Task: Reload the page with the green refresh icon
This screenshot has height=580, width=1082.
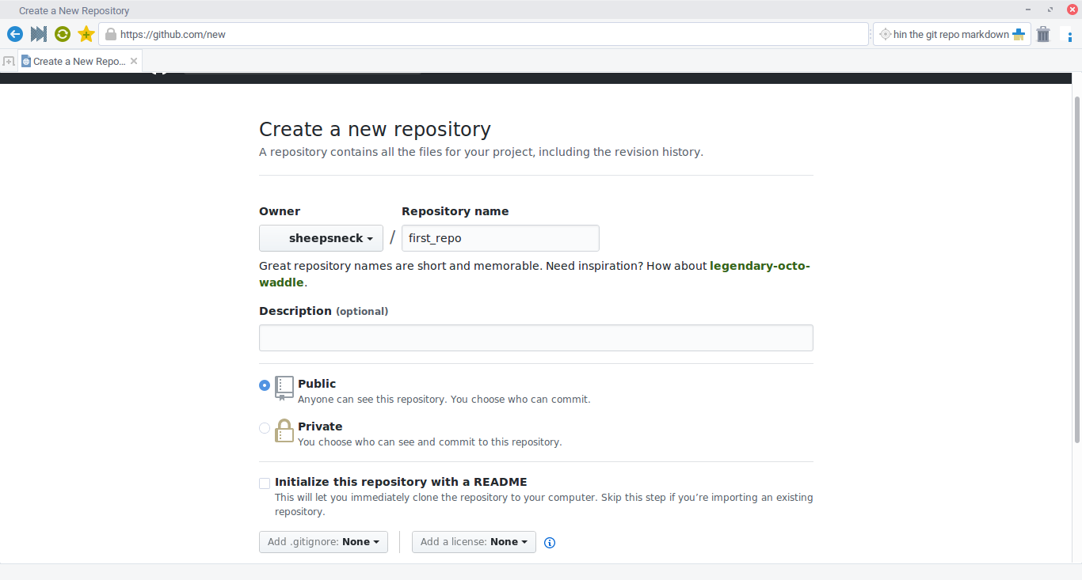Action: point(63,34)
